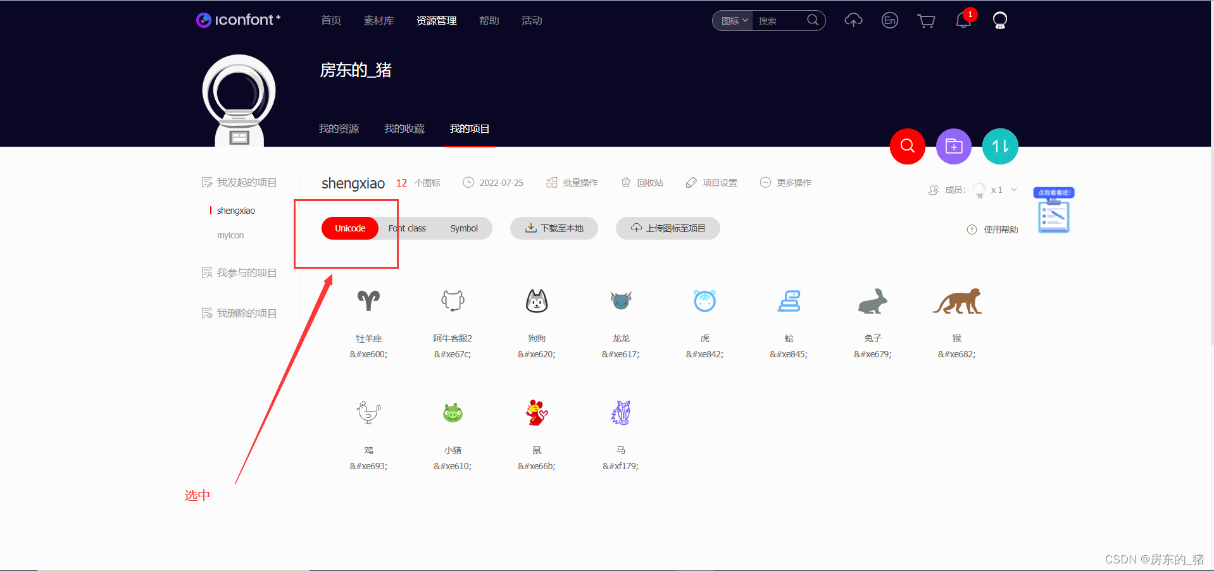Select the 猴 monkey icon
The image size is (1214, 571).
coord(957,301)
